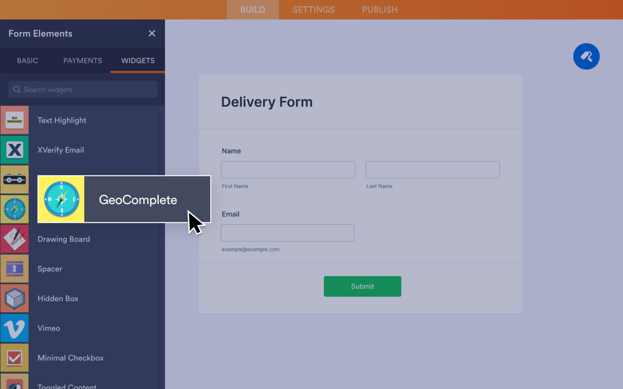Select the WIDGETS tab
Viewport: 623px width, 389px height.
coord(138,61)
